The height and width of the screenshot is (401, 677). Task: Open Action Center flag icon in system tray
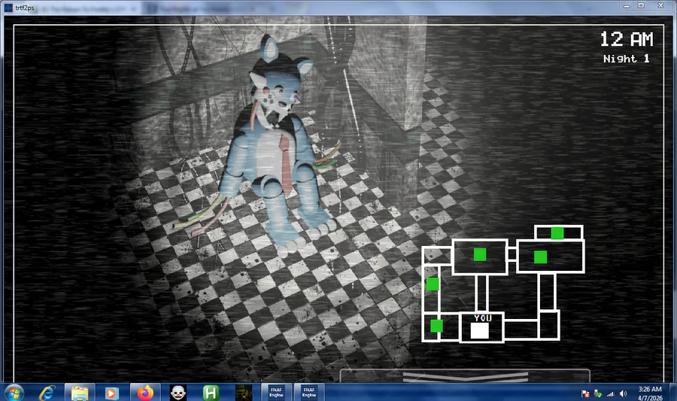point(585,393)
